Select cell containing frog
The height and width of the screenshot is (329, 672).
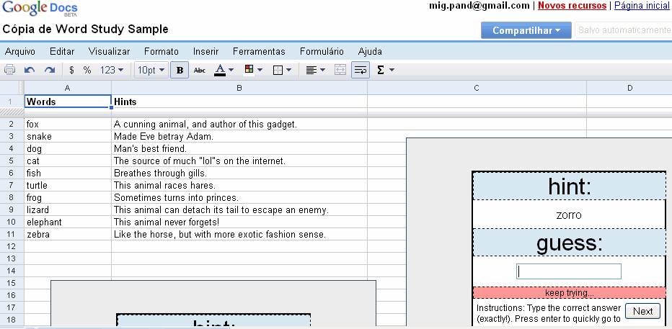pos(68,198)
